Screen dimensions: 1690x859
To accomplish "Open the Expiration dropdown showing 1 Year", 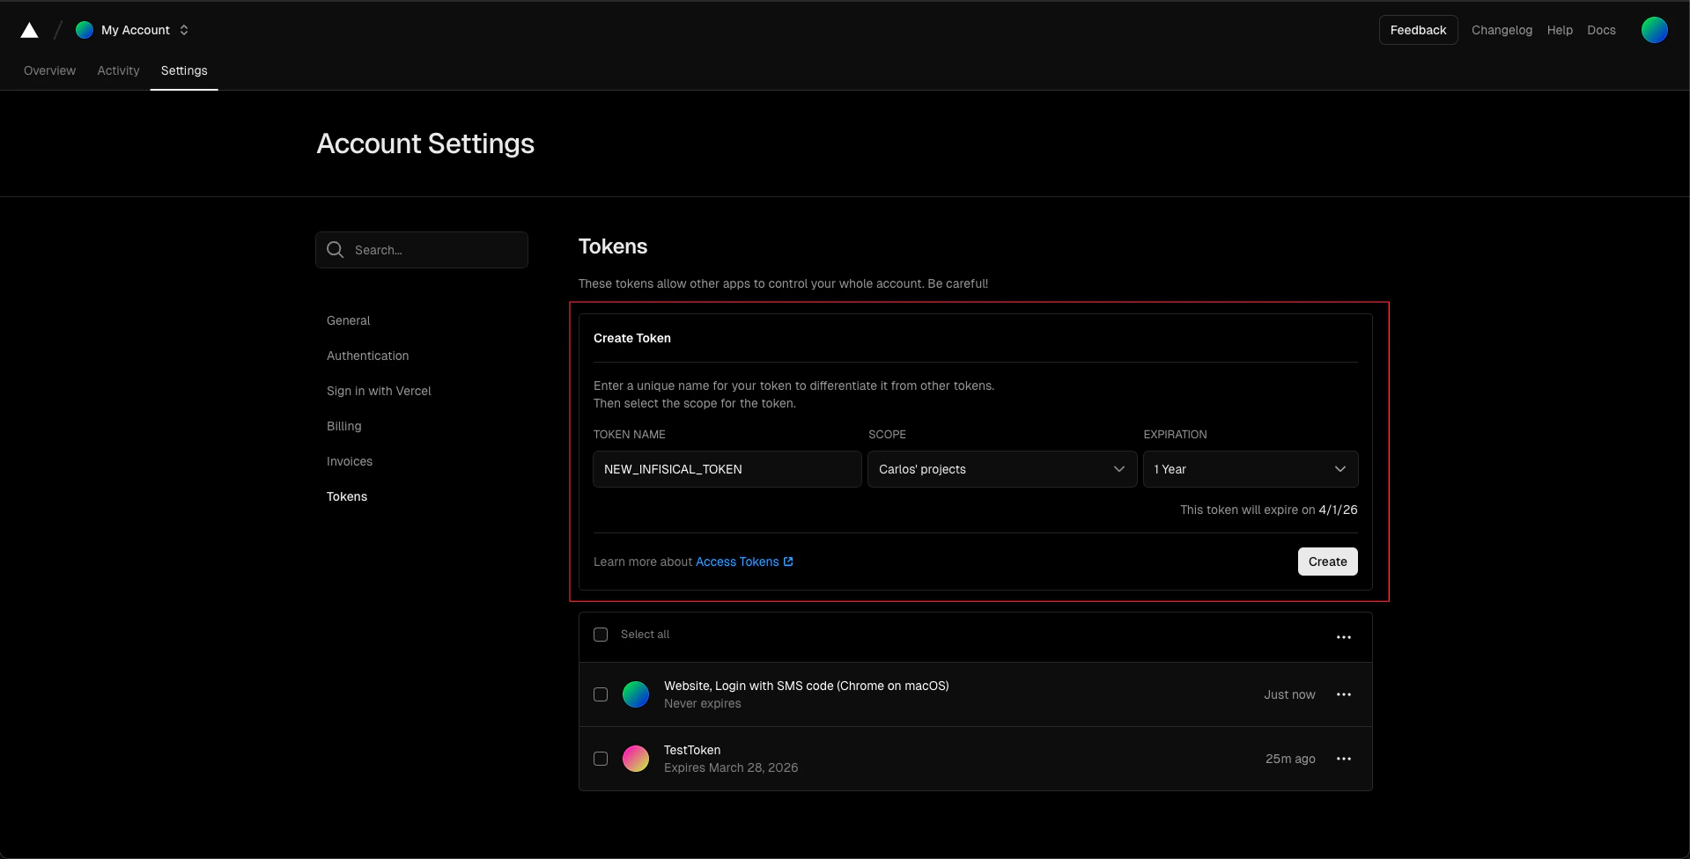I will 1251,469.
